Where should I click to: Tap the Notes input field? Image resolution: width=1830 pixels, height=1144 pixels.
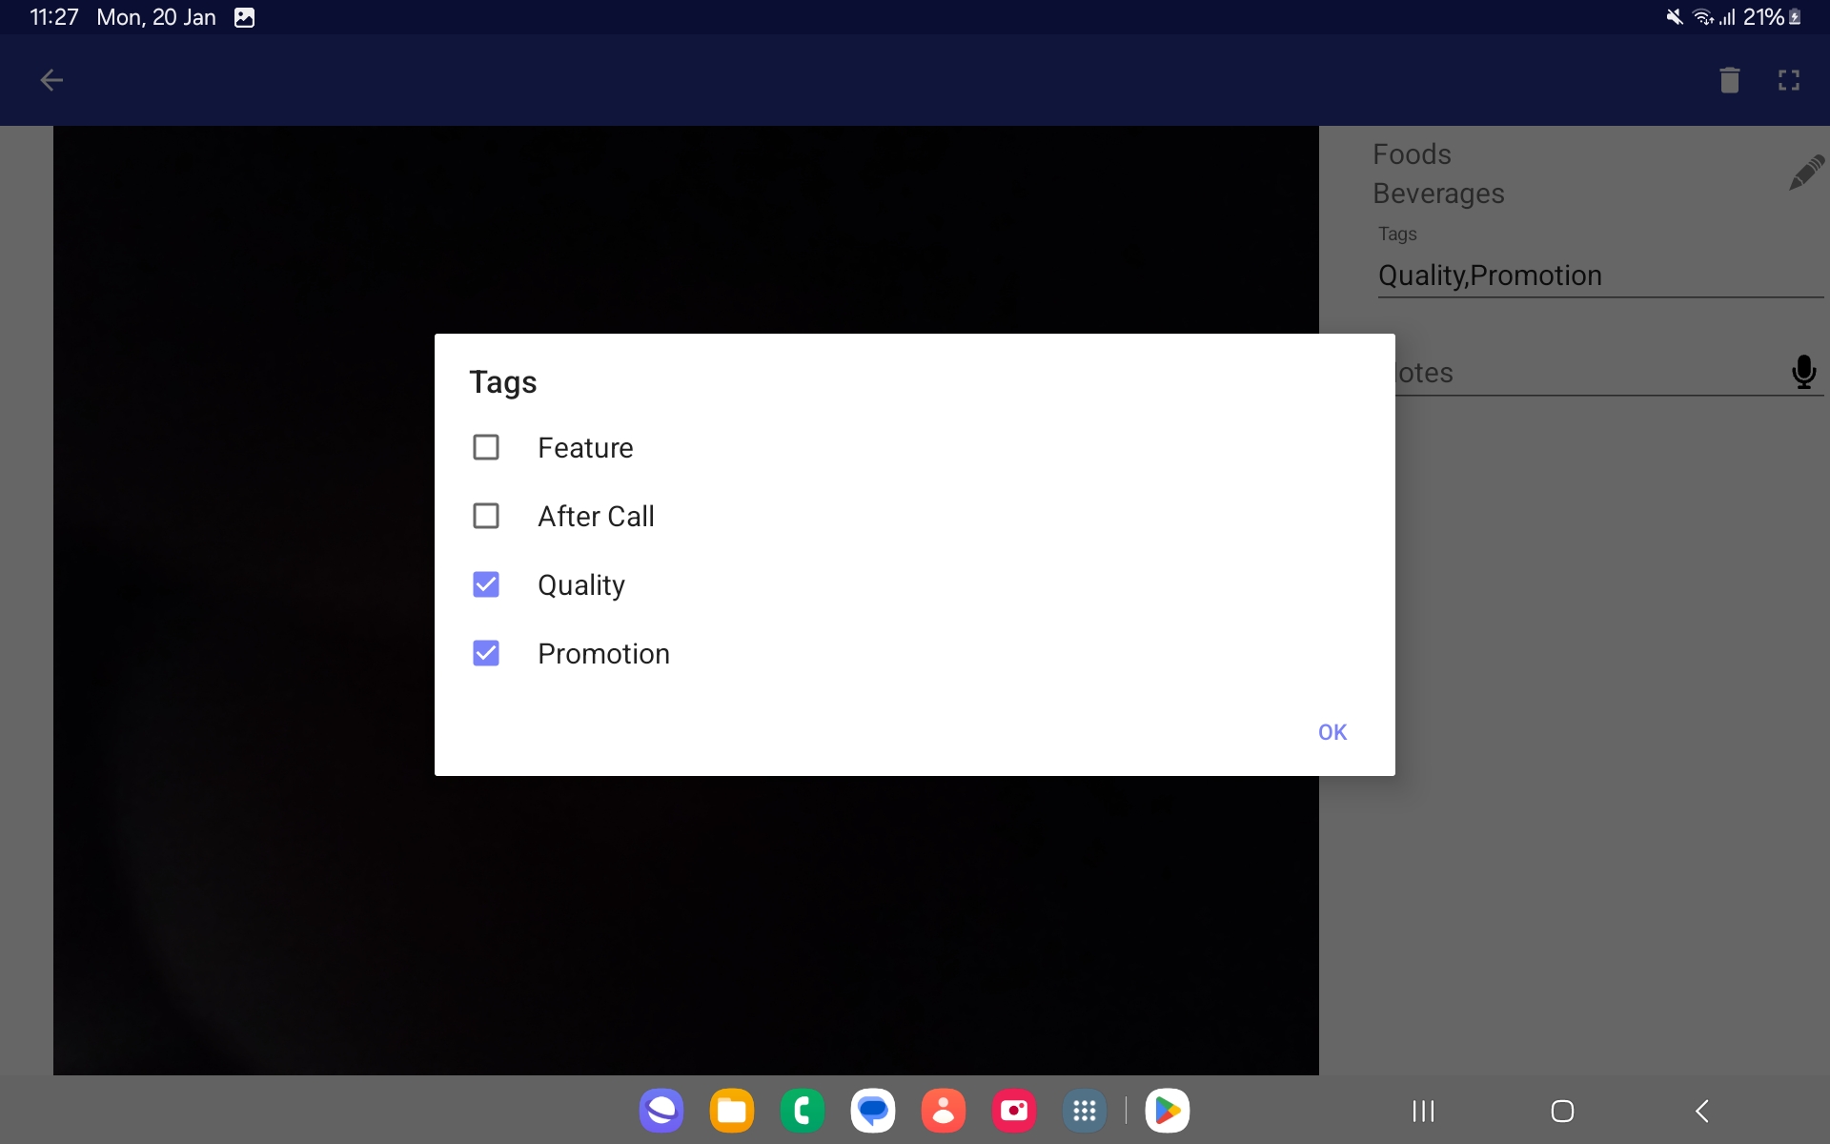point(1582,373)
